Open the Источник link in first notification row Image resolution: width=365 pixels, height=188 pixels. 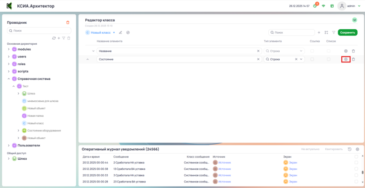pyautogui.click(x=224, y=162)
